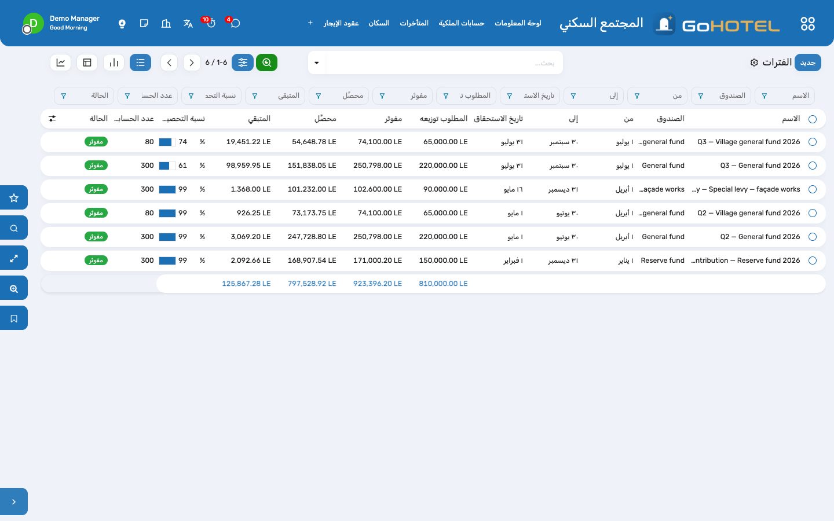
Task: Select the Q3 – Village general fund 2026 row checkbox
Action: tap(813, 142)
